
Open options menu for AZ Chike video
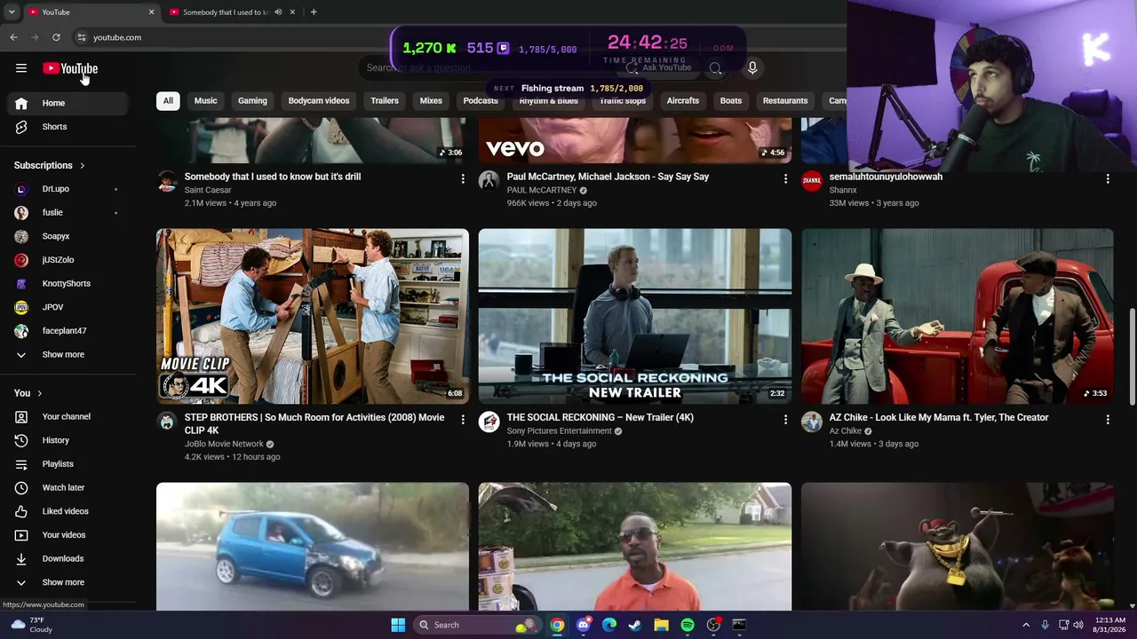coord(1108,419)
